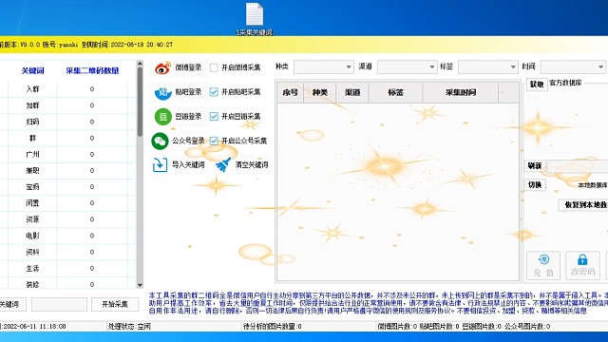Uncheck the 开启公众号采集 checkbox
This screenshot has height=342, width=608.
pos(214,141)
